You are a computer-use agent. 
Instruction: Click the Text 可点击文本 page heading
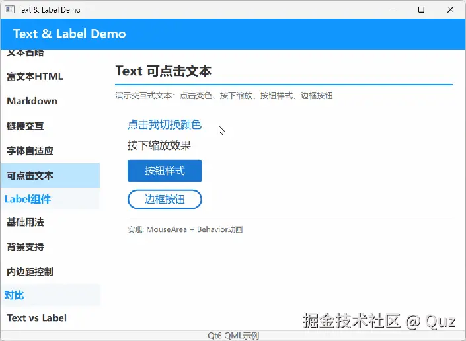[163, 71]
